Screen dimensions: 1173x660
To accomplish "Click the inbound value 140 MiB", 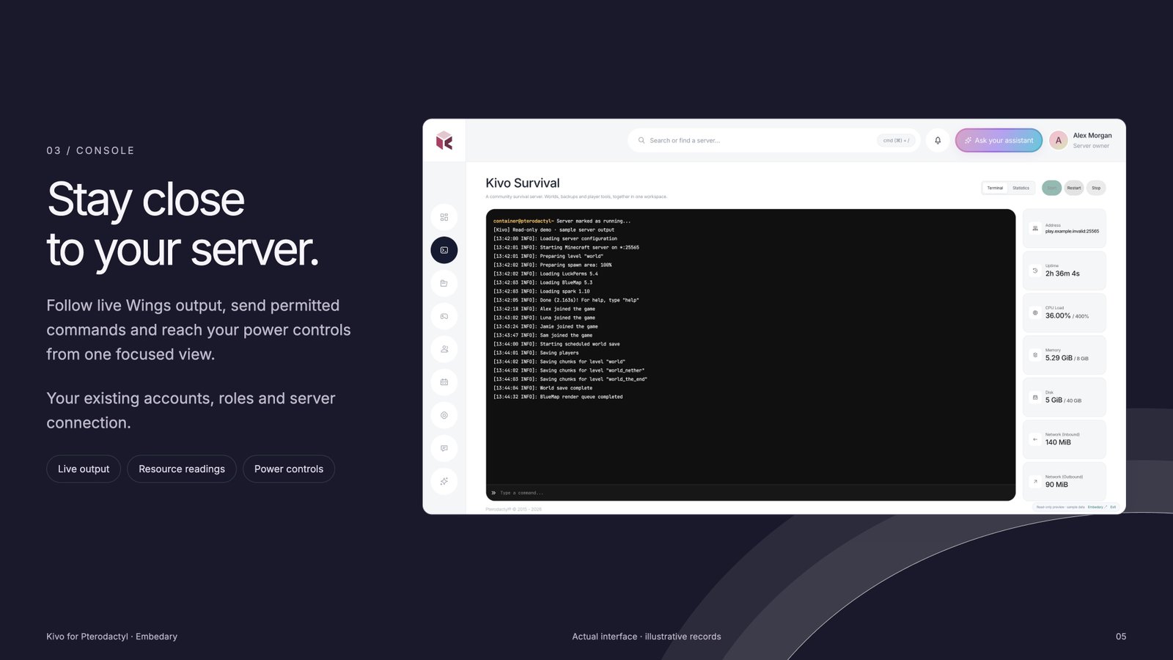I will (1058, 442).
